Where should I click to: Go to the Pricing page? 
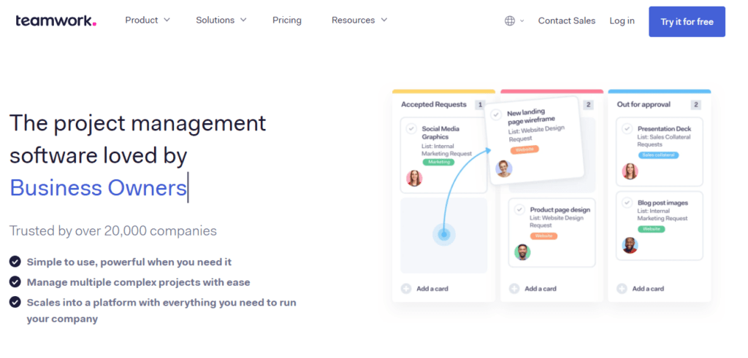pyautogui.click(x=286, y=20)
